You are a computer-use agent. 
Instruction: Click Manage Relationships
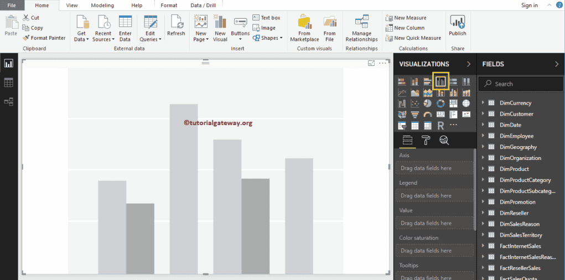361,29
